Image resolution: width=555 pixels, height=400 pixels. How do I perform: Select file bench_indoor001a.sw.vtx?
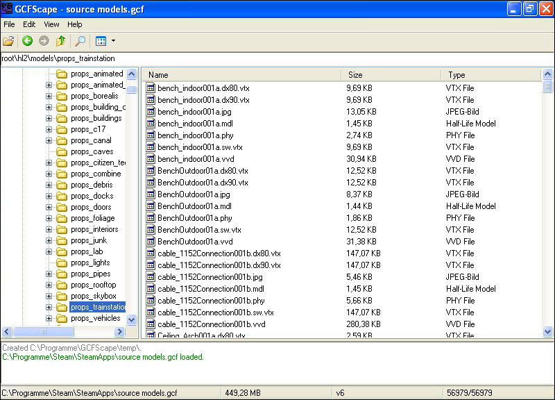(200, 147)
